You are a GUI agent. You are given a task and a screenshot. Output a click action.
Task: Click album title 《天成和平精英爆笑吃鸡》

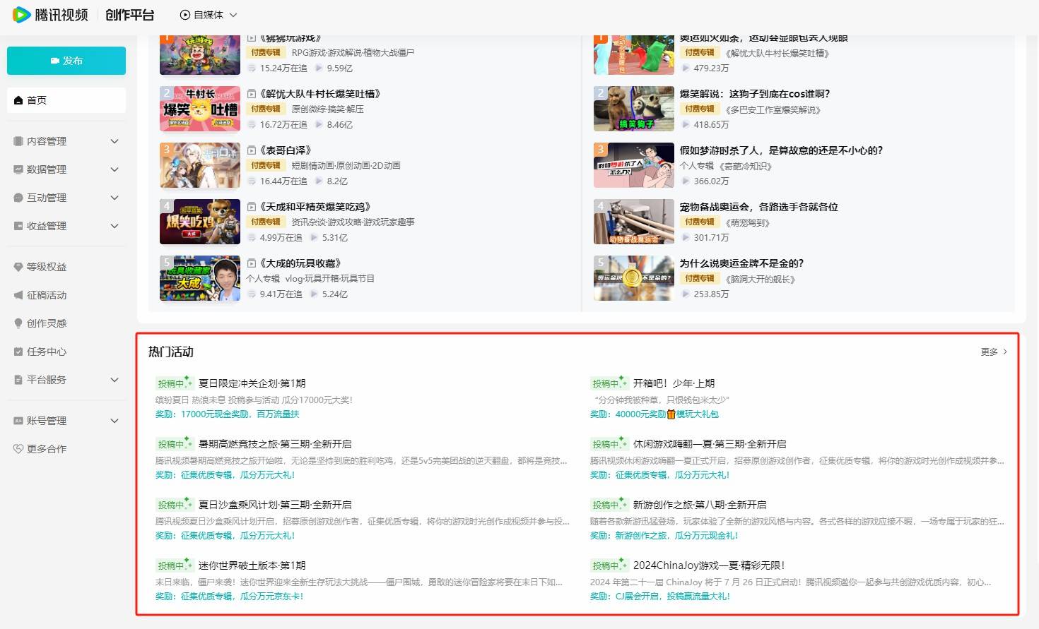click(x=315, y=207)
